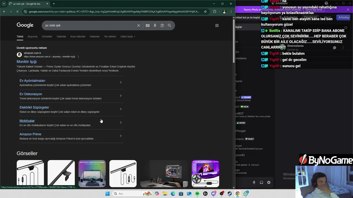Image resolution: width=353 pixels, height=198 pixels.
Task: Switch to the Görseller tab
Action: pos(47,36)
